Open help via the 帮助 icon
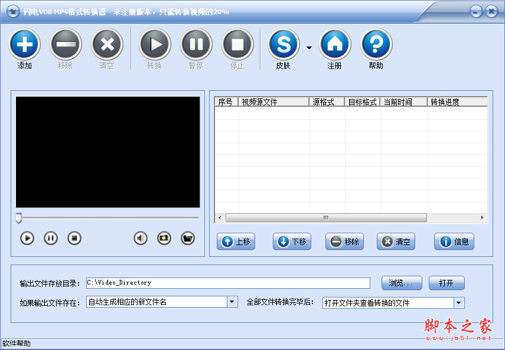This screenshot has width=505, height=350. [376, 44]
